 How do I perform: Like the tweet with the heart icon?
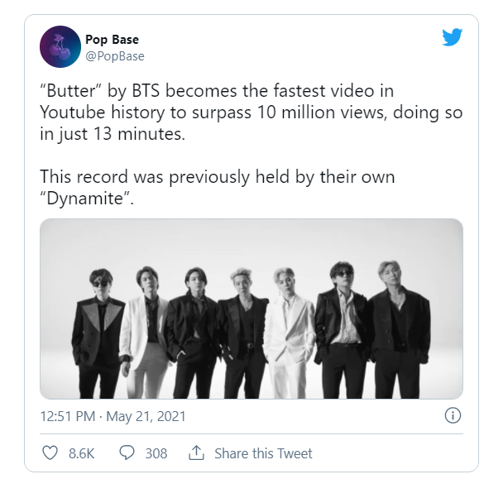click(x=50, y=453)
